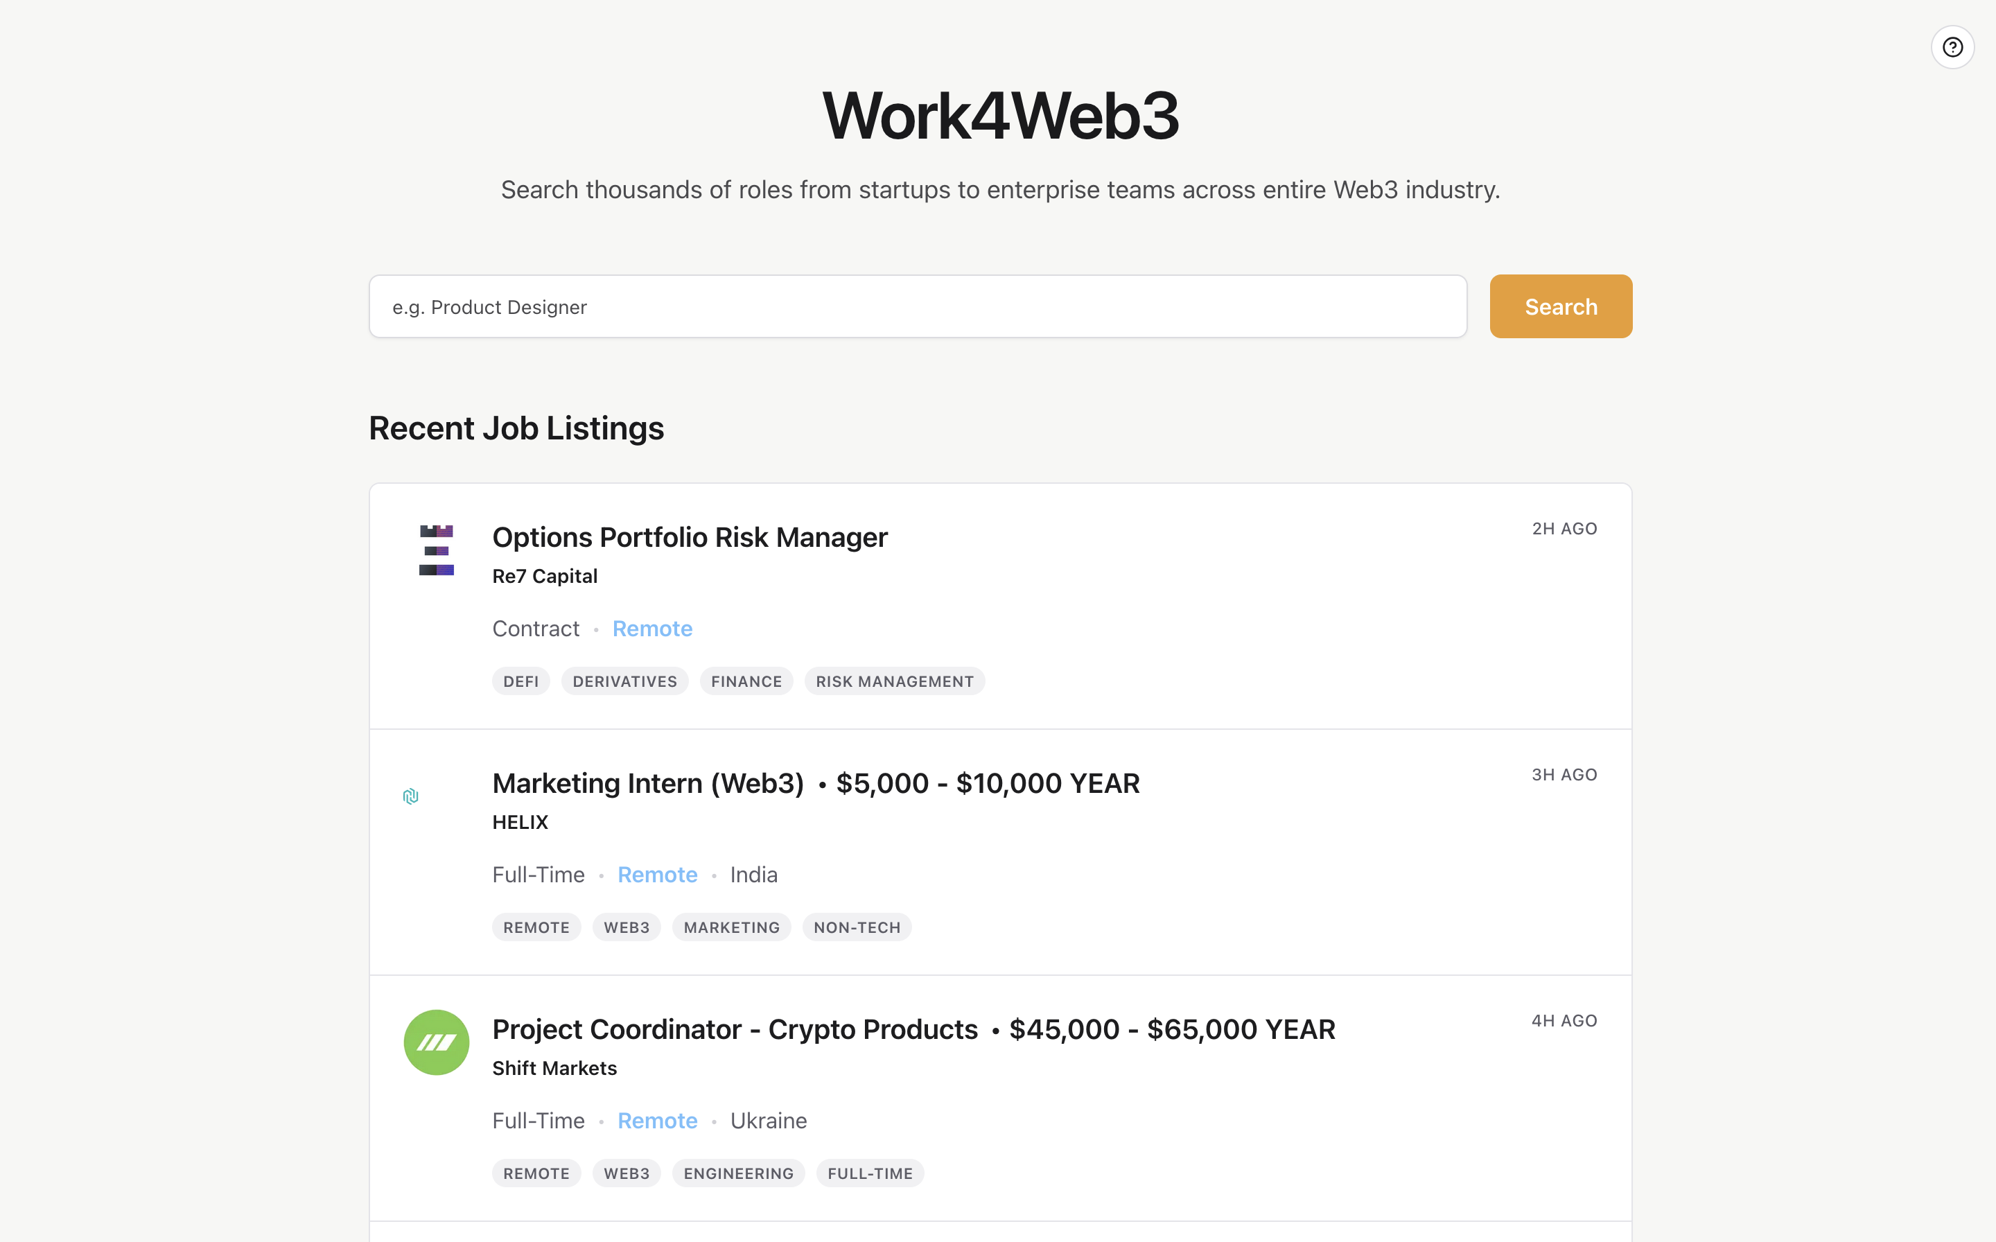
Task: Click the help question mark icon
Action: pyautogui.click(x=1952, y=47)
